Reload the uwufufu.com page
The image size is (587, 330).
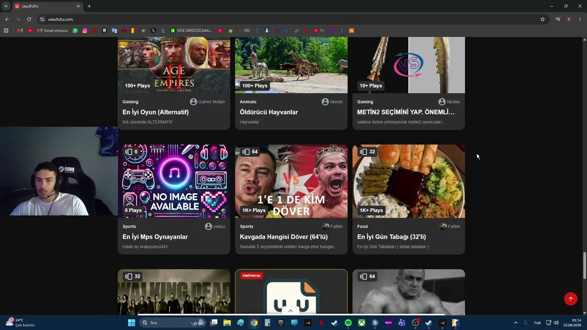point(29,19)
